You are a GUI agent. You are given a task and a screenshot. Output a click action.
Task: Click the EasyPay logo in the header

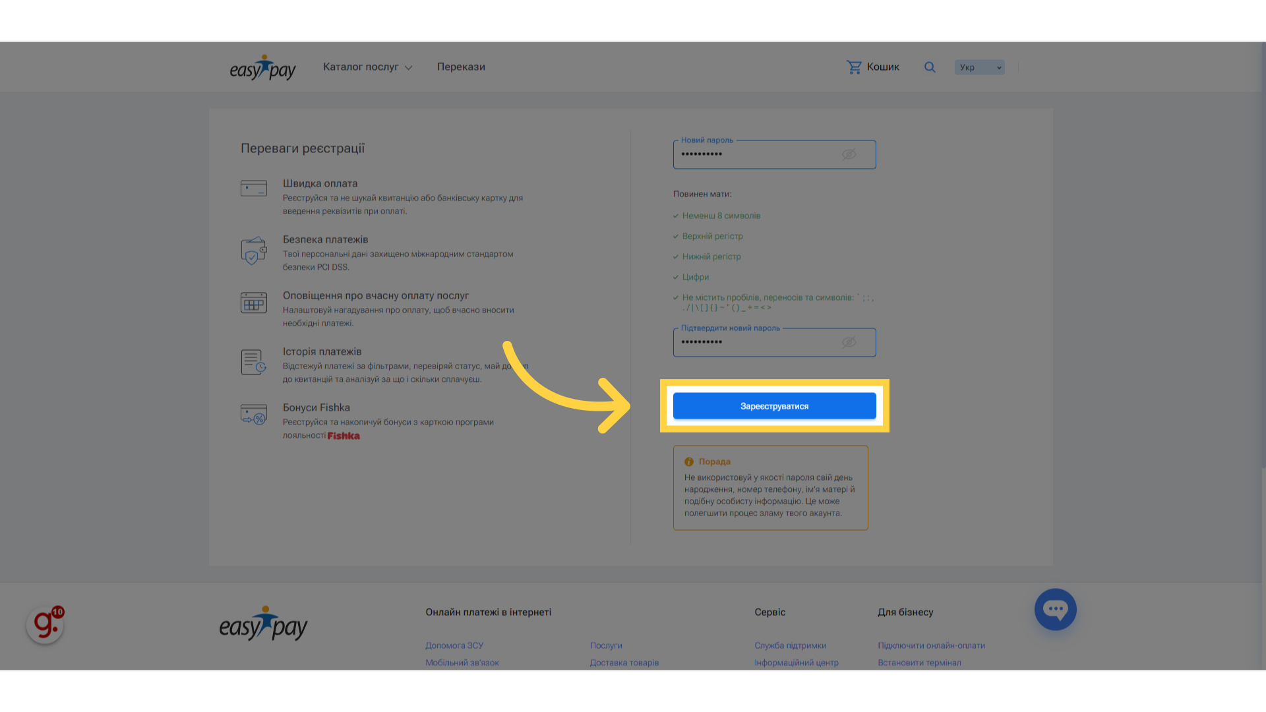click(x=262, y=67)
